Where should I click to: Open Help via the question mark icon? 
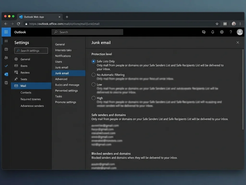pyautogui.click(x=231, y=32)
